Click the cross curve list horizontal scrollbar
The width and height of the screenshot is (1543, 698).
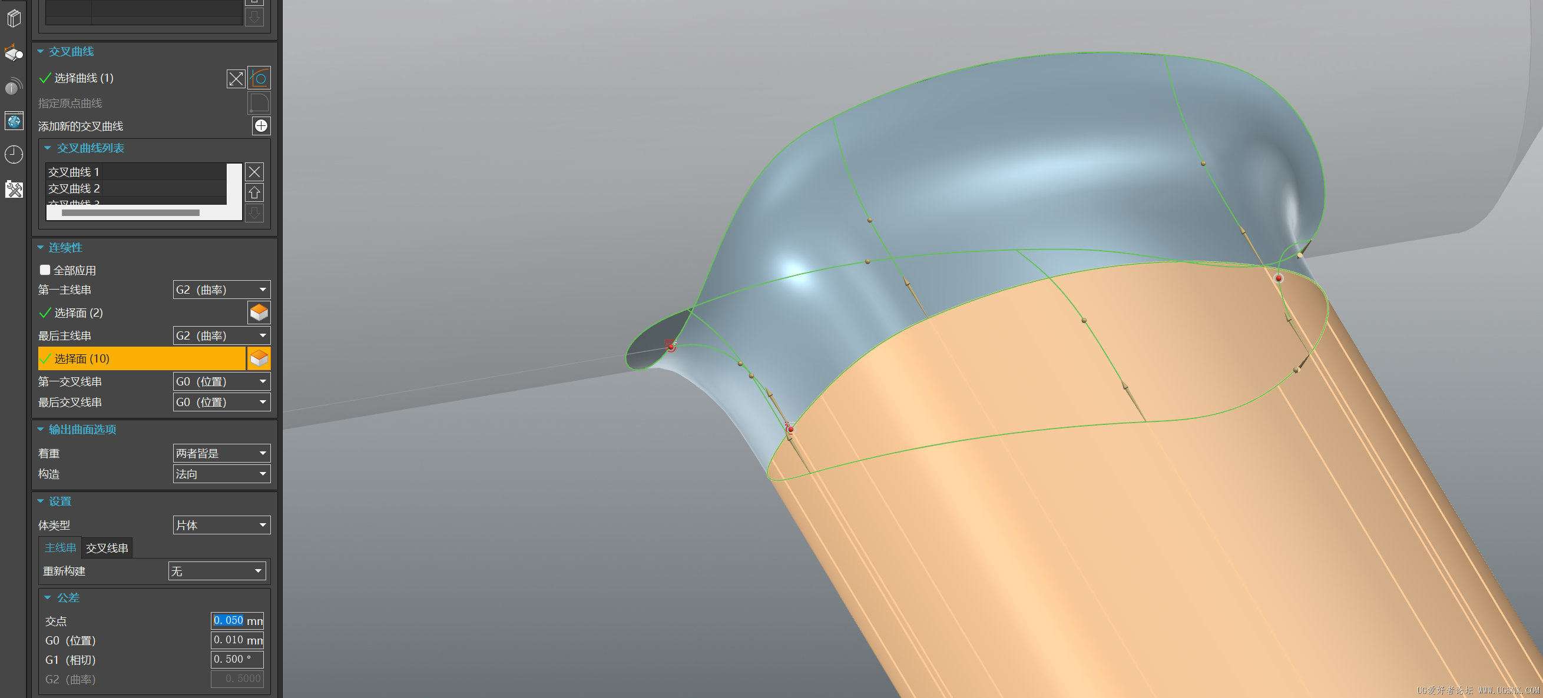pyautogui.click(x=131, y=212)
